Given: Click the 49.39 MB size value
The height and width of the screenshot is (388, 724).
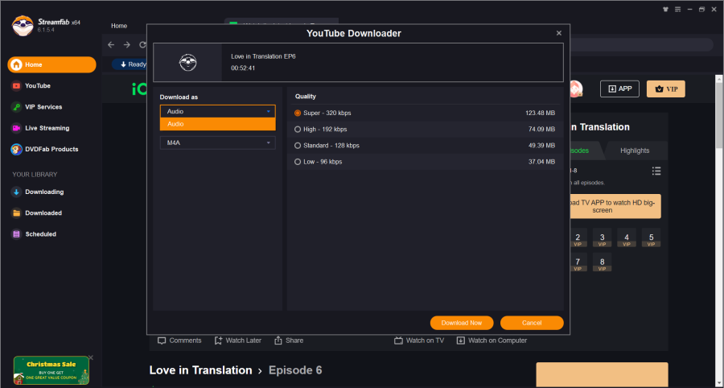Looking at the screenshot, I should point(541,146).
